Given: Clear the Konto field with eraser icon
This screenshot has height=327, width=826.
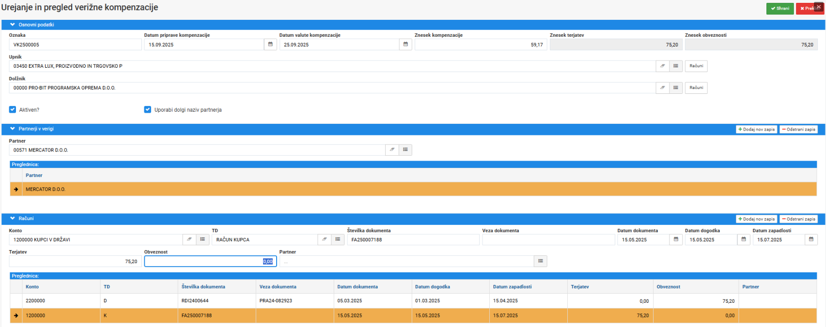Looking at the screenshot, I should pos(189,239).
